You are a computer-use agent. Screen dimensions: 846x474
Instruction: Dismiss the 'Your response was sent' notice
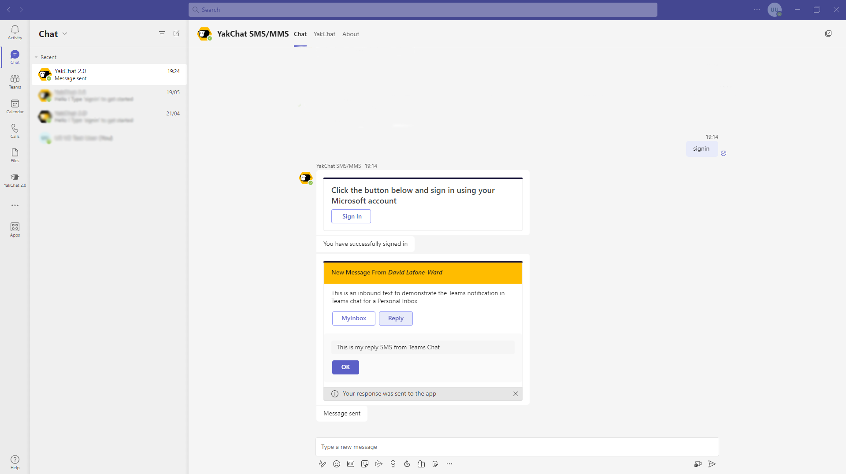516,394
